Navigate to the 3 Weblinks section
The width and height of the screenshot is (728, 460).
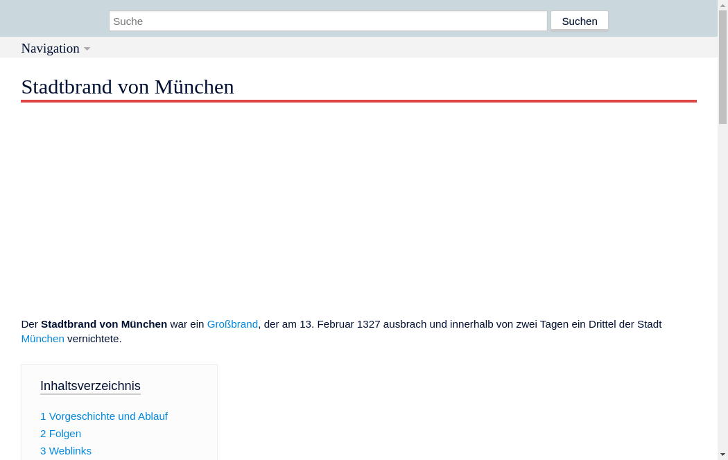66,451
